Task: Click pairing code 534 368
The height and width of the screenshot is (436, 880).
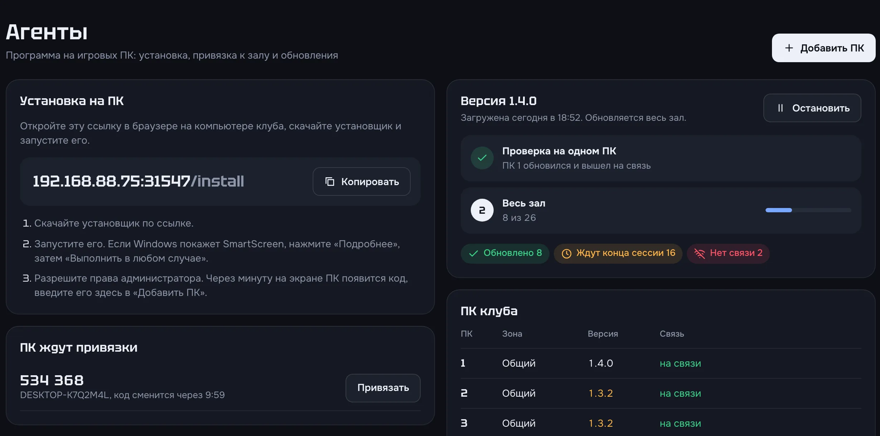Action: tap(52, 380)
